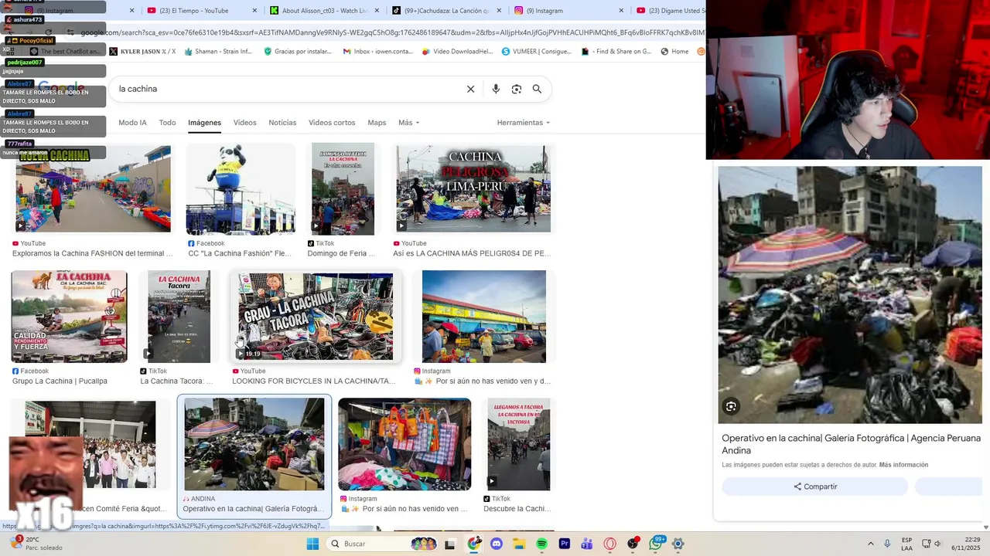
Task: Close the Cachudaza TikTok tab
Action: [499, 11]
